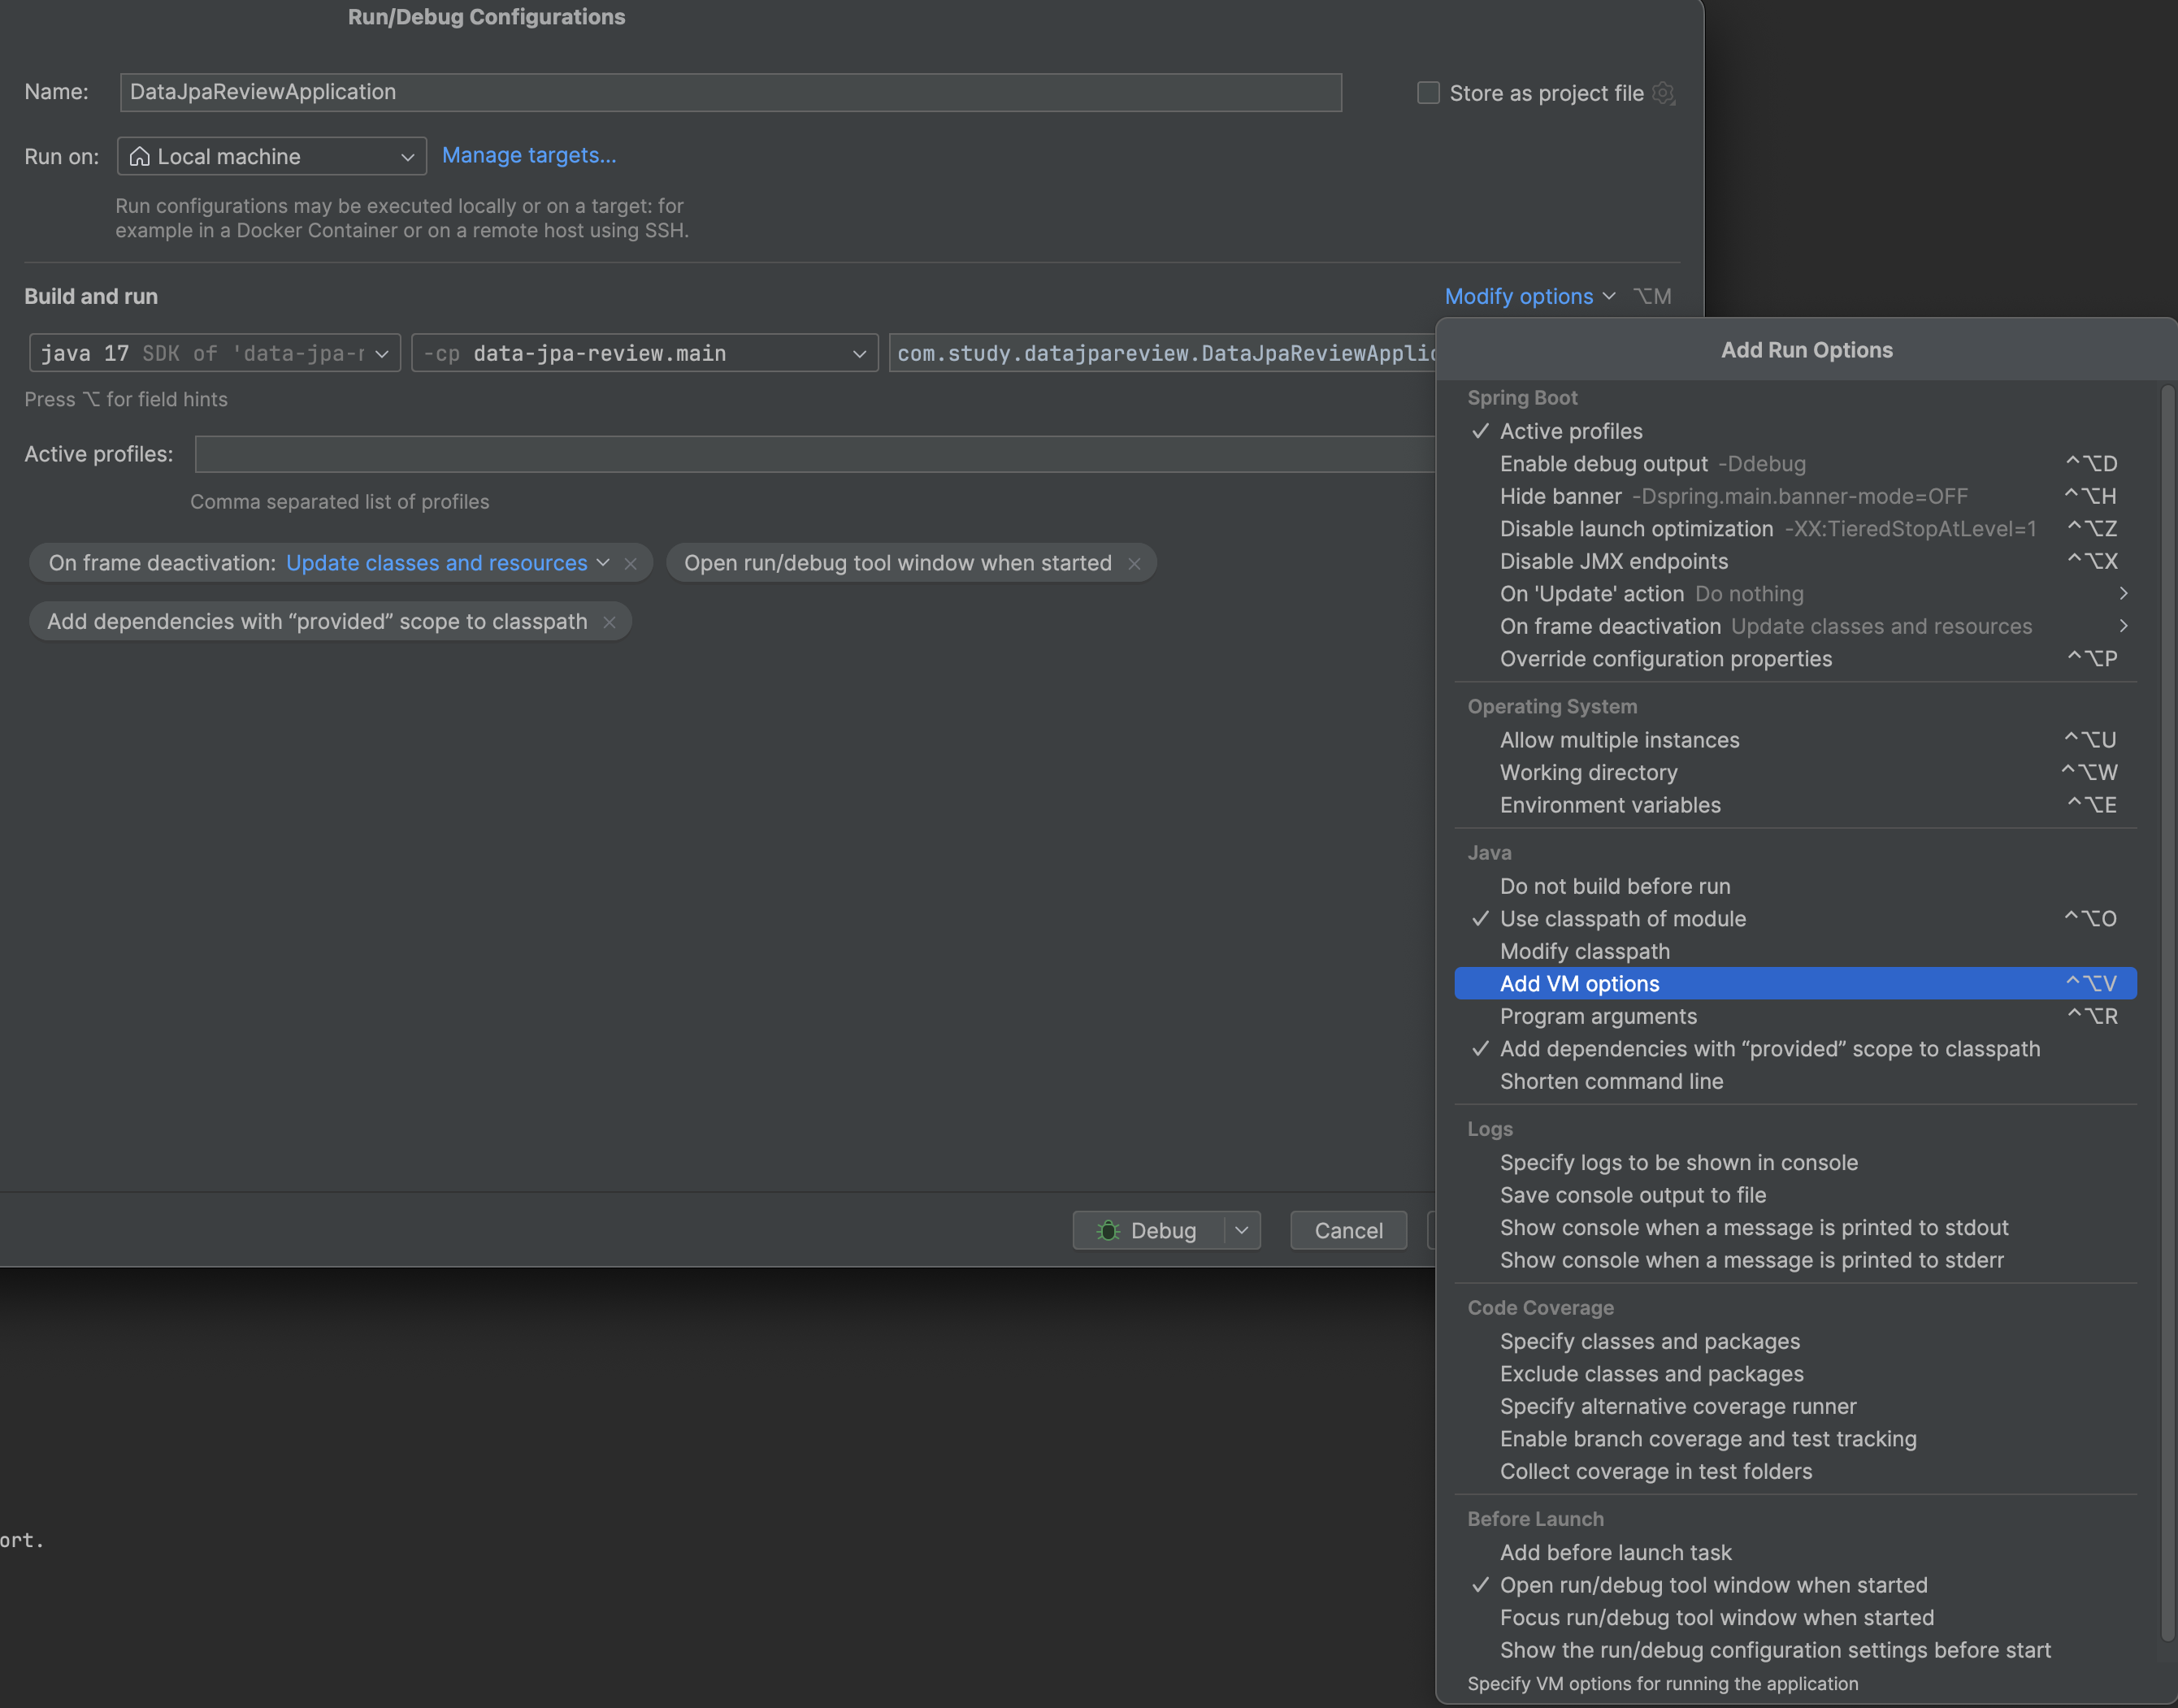Screen dimensions: 2178x1708
Task: Open Manage targets link
Action: (529, 156)
